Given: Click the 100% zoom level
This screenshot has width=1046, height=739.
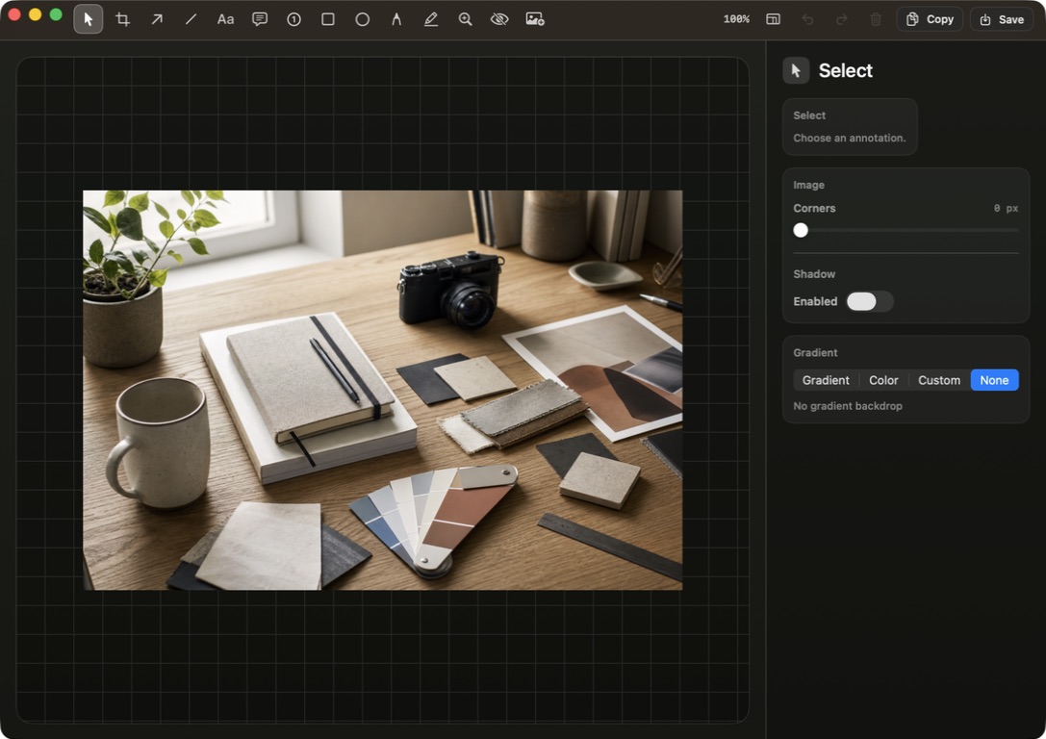Looking at the screenshot, I should [x=736, y=19].
